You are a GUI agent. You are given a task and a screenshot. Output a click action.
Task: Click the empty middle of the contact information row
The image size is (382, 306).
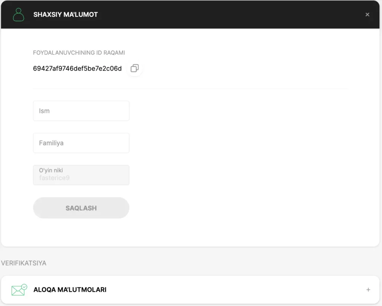(x=231, y=290)
